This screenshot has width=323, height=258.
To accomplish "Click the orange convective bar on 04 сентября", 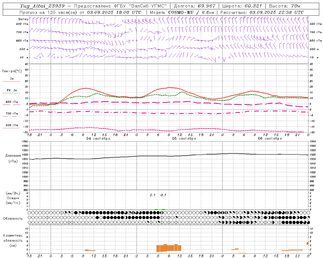I will pyautogui.click(x=90, y=250).
